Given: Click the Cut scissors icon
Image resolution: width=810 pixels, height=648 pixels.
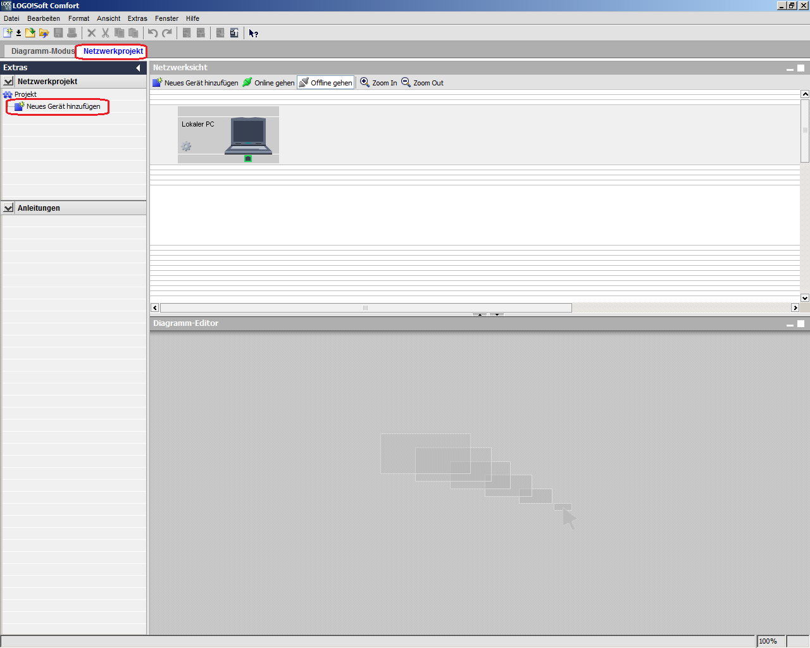Looking at the screenshot, I should 105,33.
